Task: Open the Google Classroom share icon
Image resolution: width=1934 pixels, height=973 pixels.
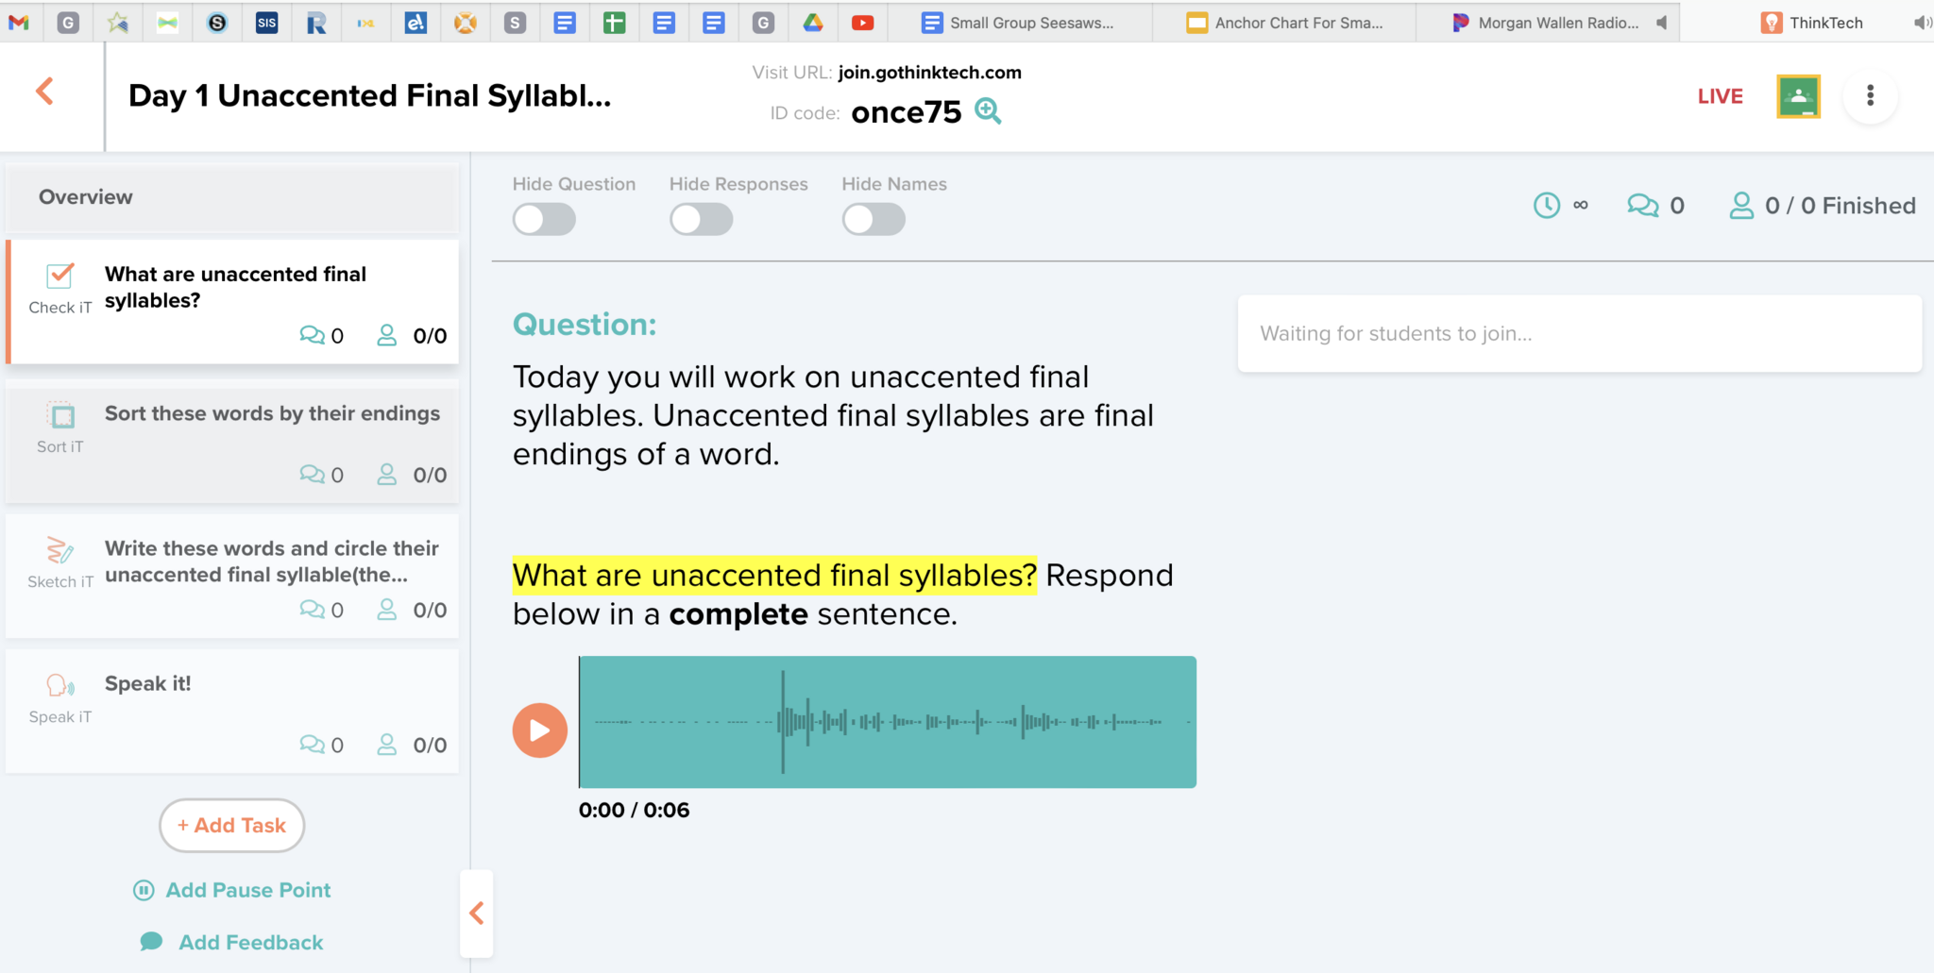Action: point(1798,96)
